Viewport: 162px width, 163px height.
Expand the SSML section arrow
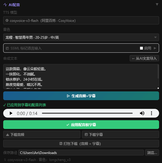(x=155, y=48)
